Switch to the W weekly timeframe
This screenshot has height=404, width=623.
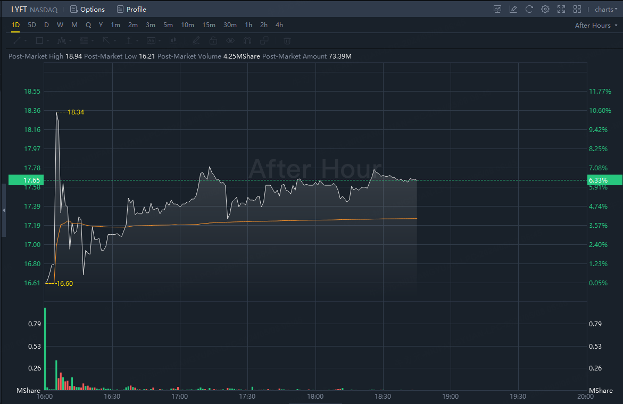(x=60, y=24)
